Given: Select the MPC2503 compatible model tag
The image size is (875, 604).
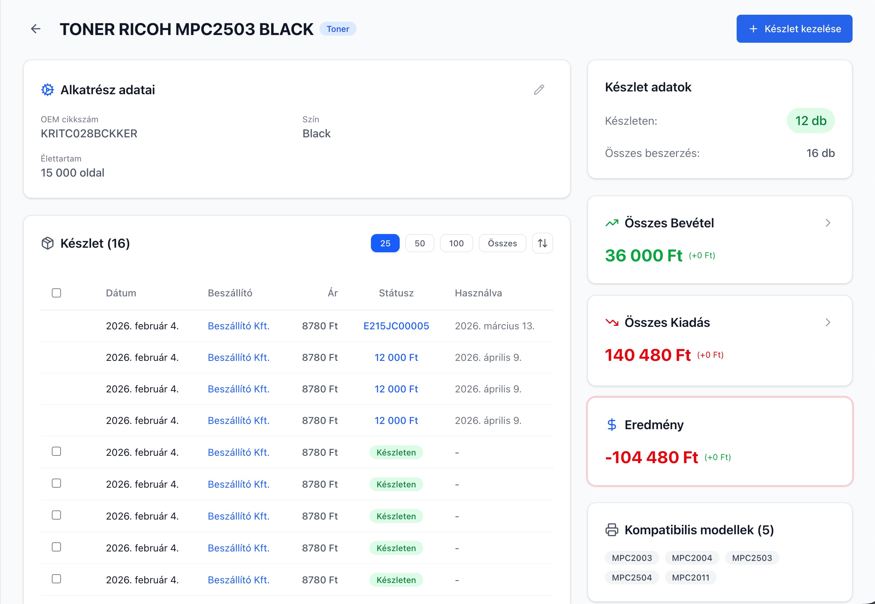Looking at the screenshot, I should click(x=752, y=558).
